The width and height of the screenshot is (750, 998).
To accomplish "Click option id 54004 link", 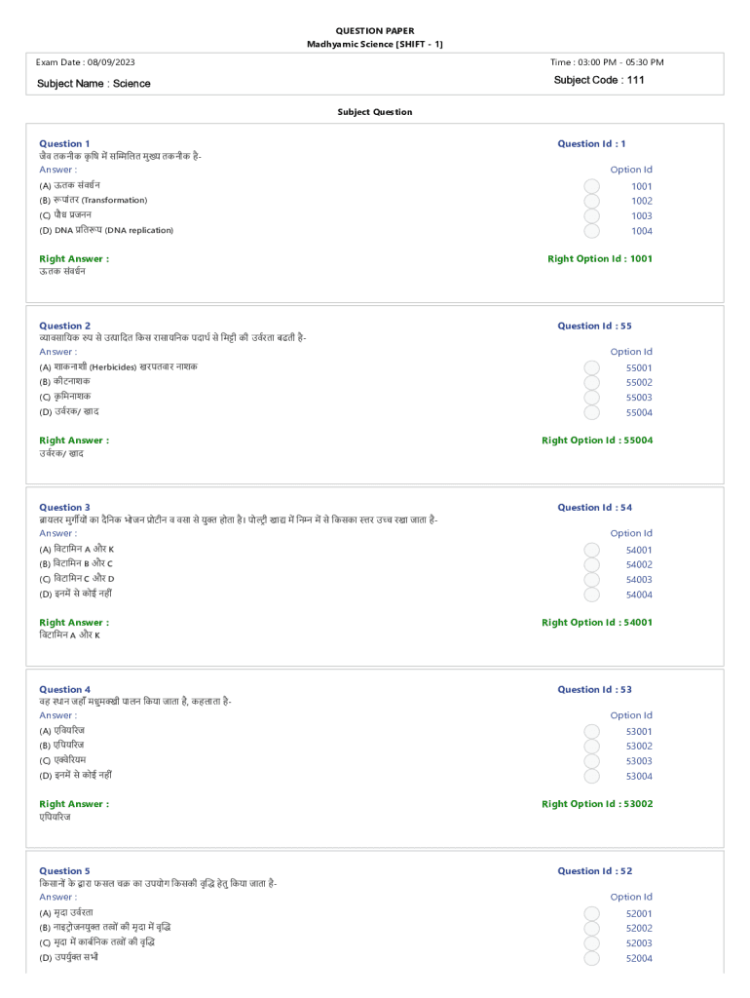I will pyautogui.click(x=639, y=595).
